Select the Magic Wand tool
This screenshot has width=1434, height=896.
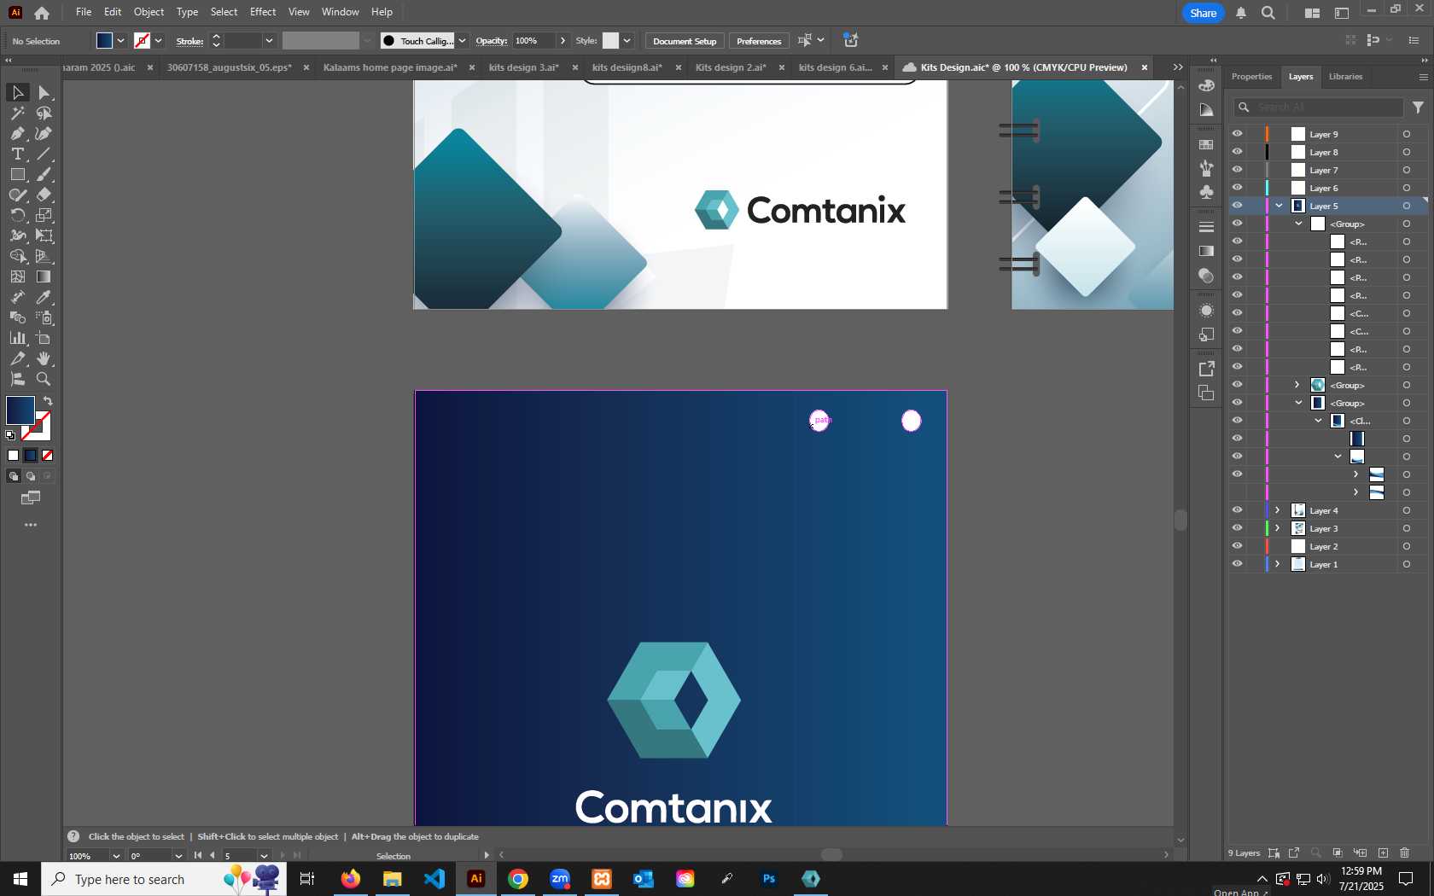pos(17,113)
